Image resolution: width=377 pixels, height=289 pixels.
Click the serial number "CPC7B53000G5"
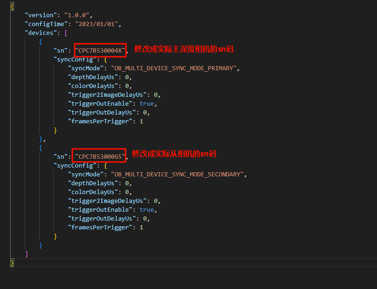pos(100,156)
